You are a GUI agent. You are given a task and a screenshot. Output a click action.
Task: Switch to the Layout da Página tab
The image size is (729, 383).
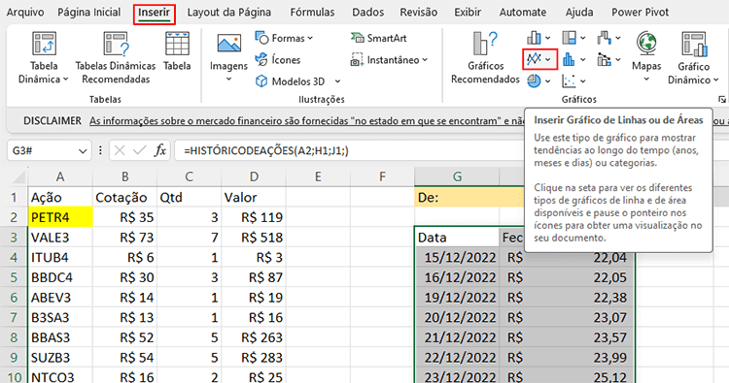(229, 13)
